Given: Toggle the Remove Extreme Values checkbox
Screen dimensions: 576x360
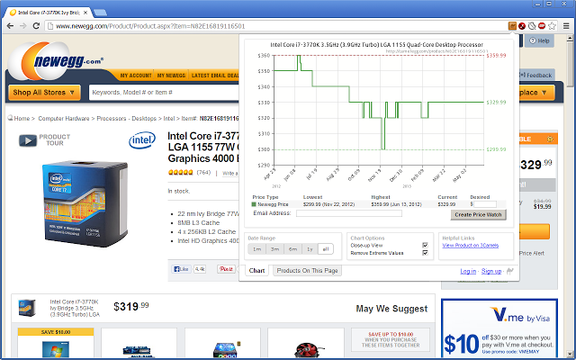Looking at the screenshot, I should 425,253.
